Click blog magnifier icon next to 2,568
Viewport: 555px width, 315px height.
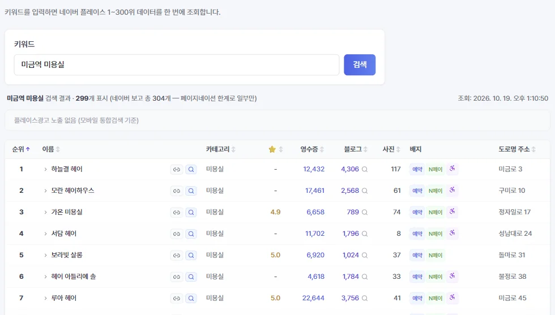click(x=365, y=191)
